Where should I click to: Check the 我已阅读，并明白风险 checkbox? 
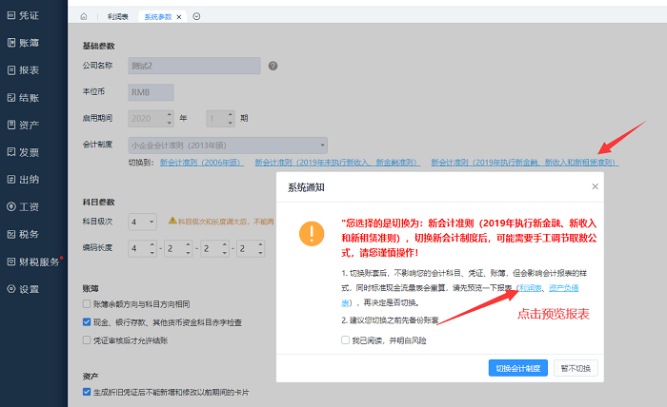click(x=346, y=340)
